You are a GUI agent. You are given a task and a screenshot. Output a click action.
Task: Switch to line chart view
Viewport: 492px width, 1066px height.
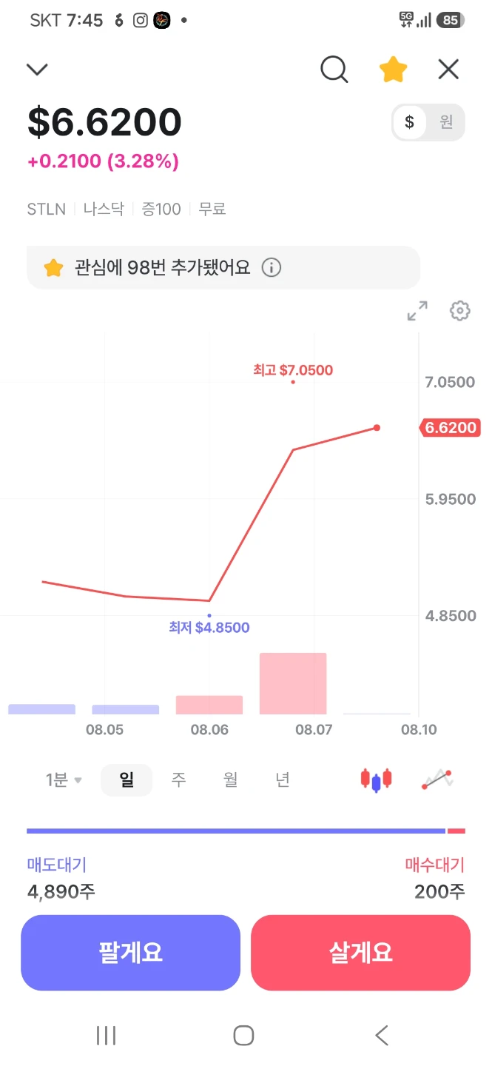[437, 780]
